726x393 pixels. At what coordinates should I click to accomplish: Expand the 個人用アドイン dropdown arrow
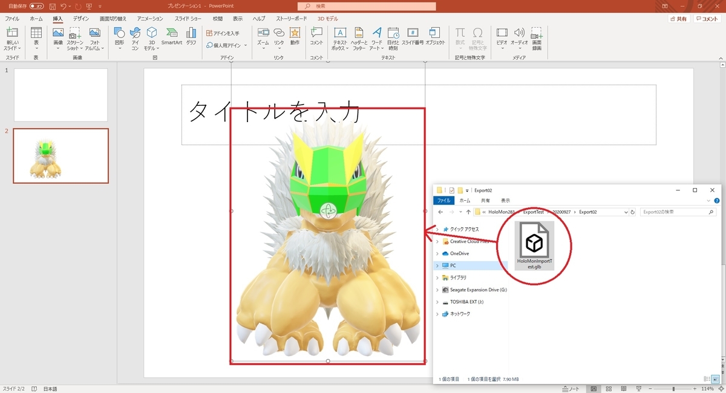tap(244, 45)
